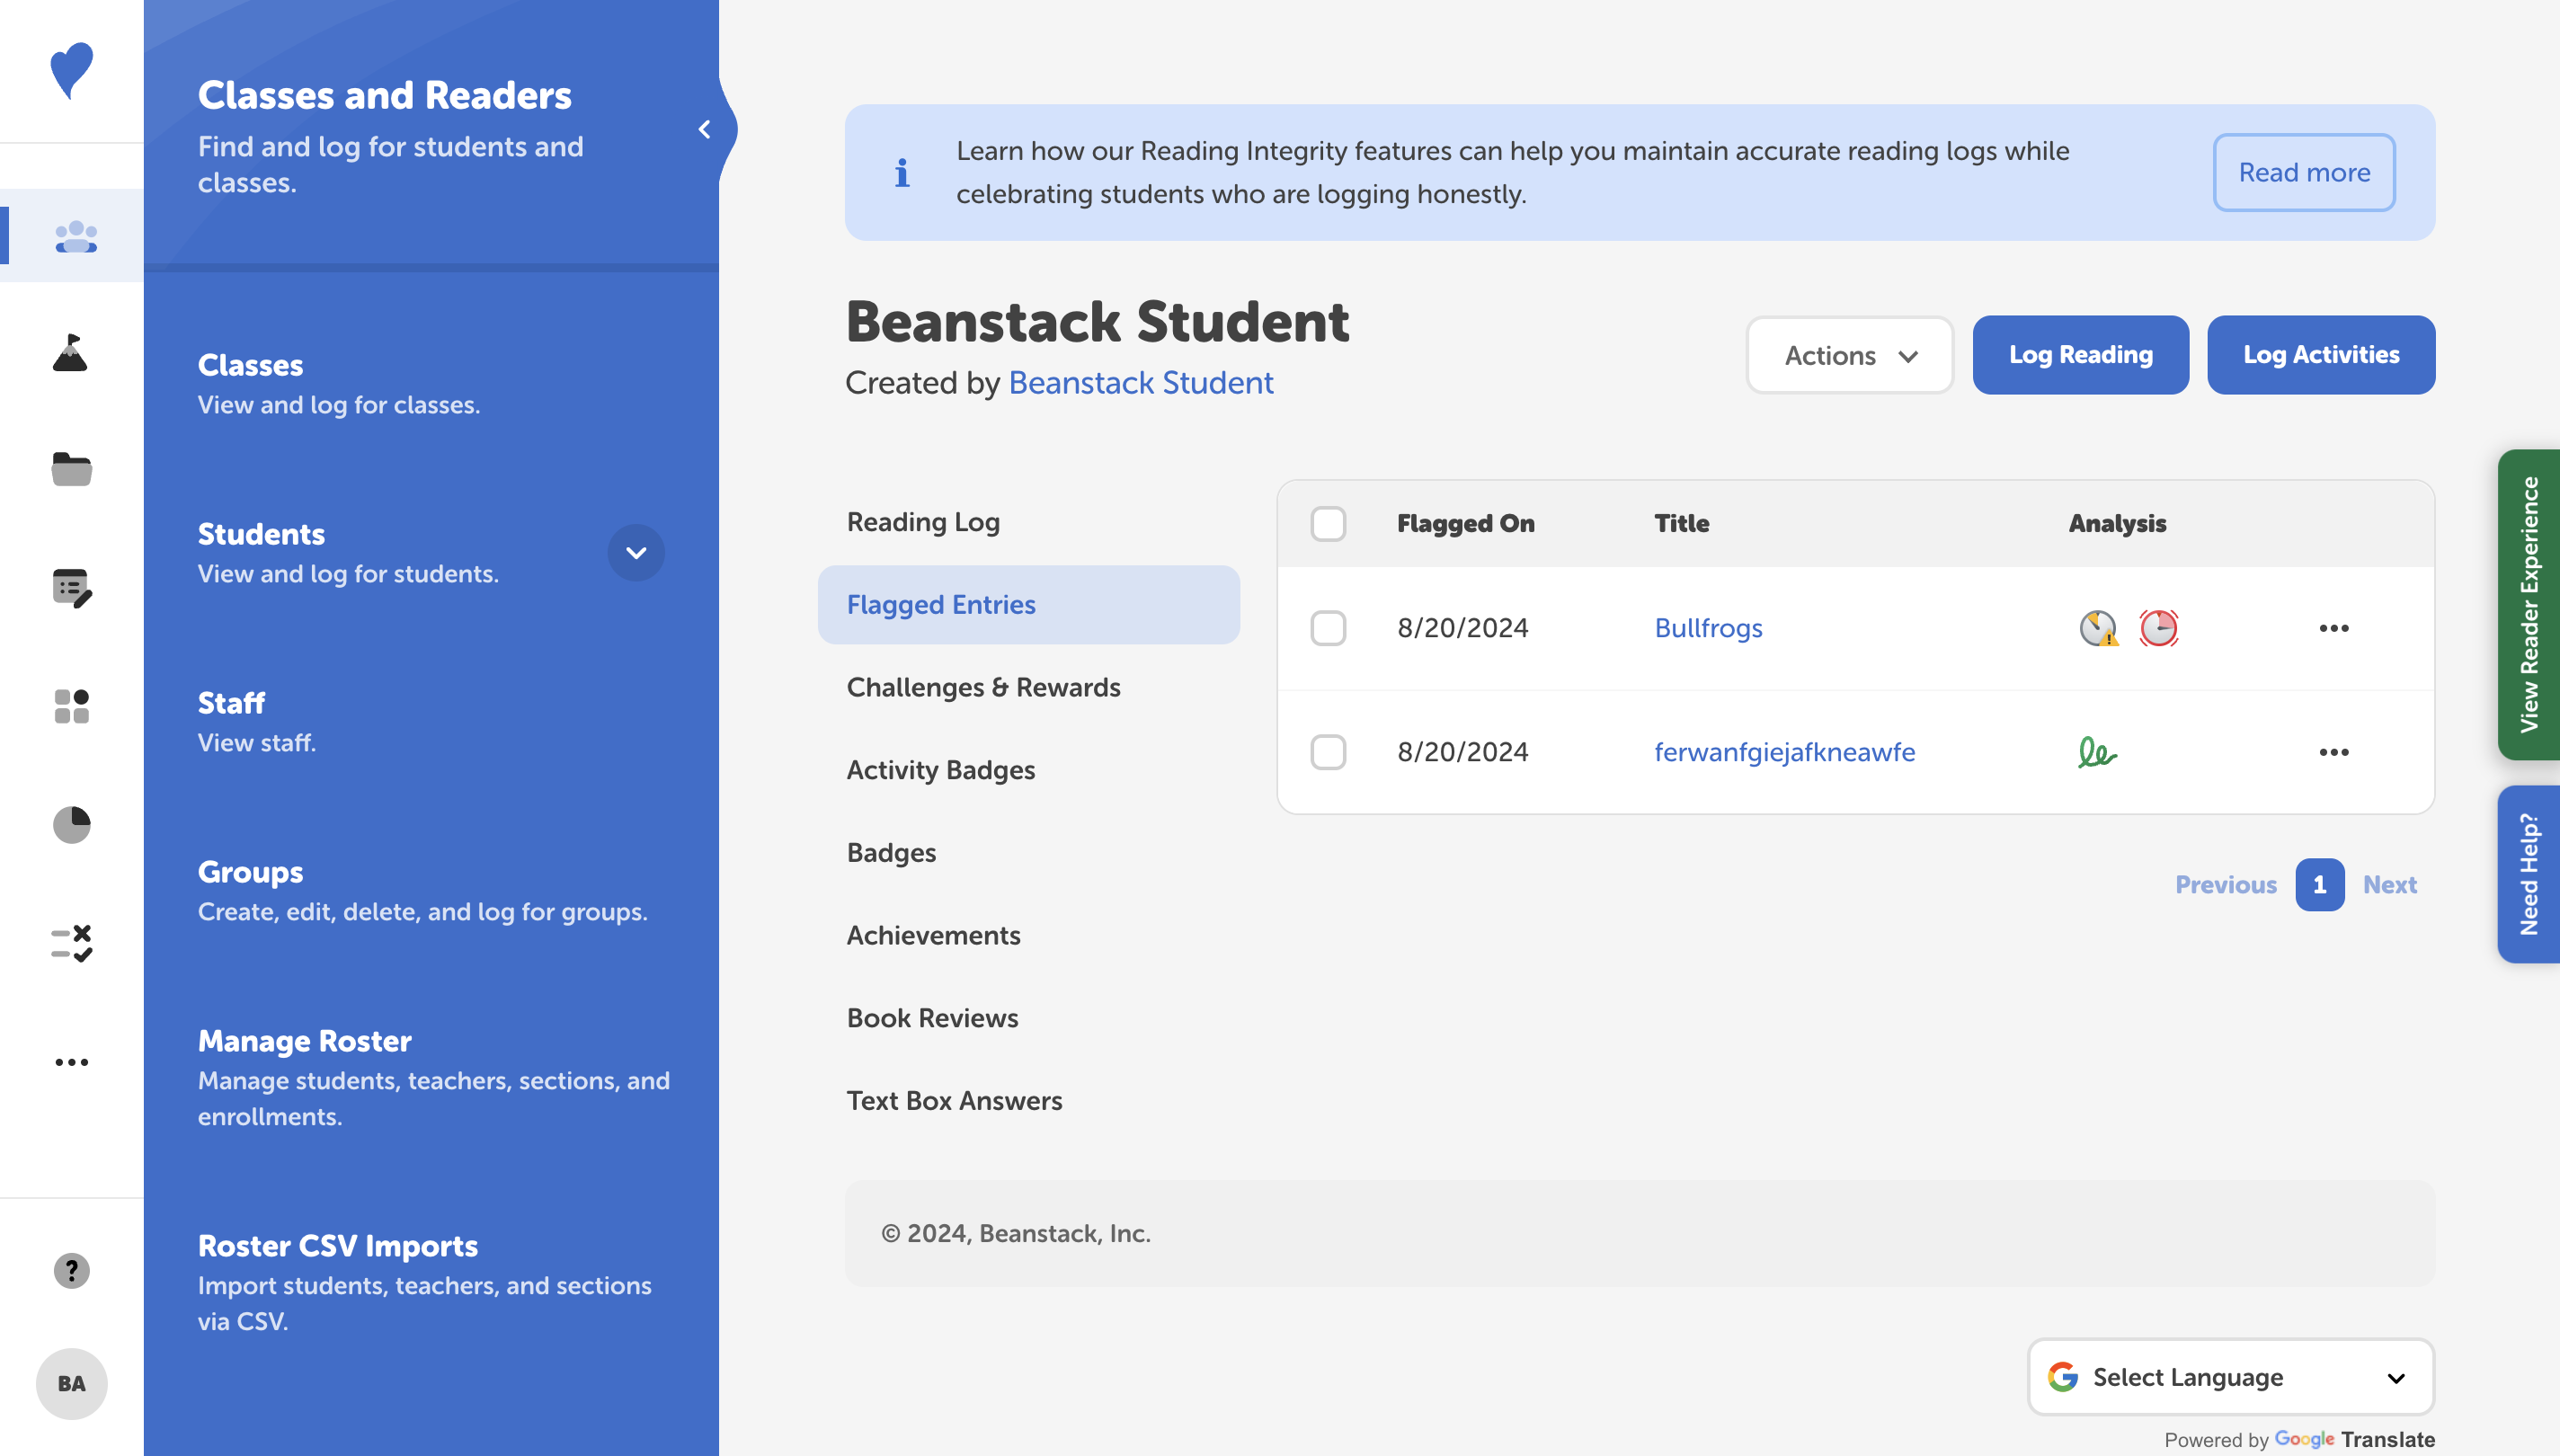Check the select-all checkbox in the table header
This screenshot has height=1456, width=2560.
pyautogui.click(x=1328, y=523)
